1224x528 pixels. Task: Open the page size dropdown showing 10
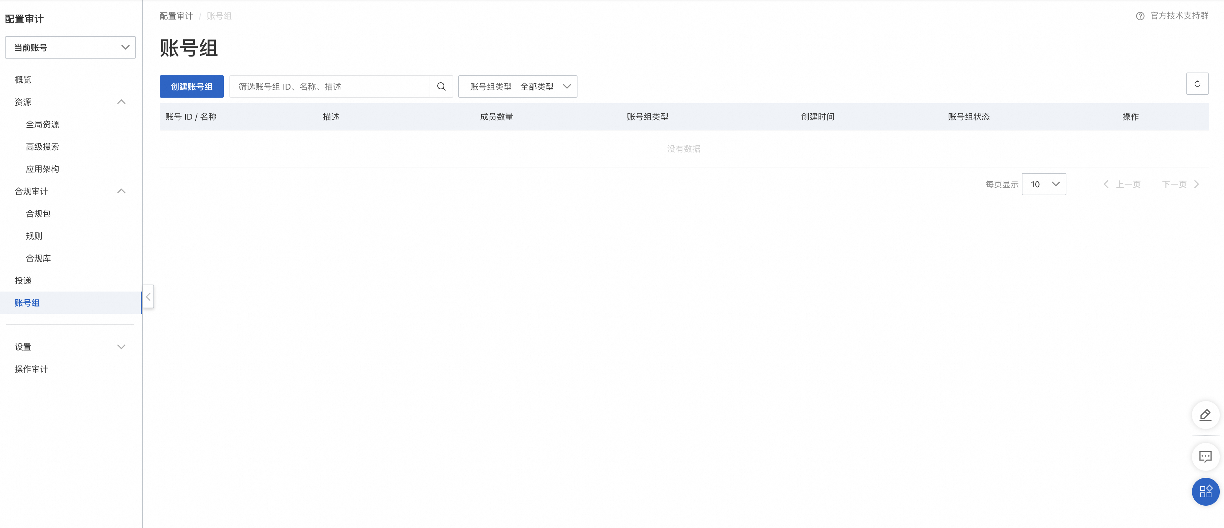1043,184
